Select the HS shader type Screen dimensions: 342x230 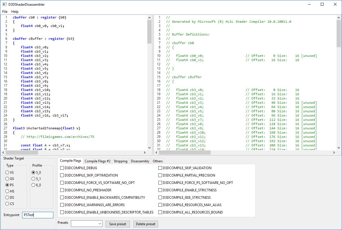(10, 191)
